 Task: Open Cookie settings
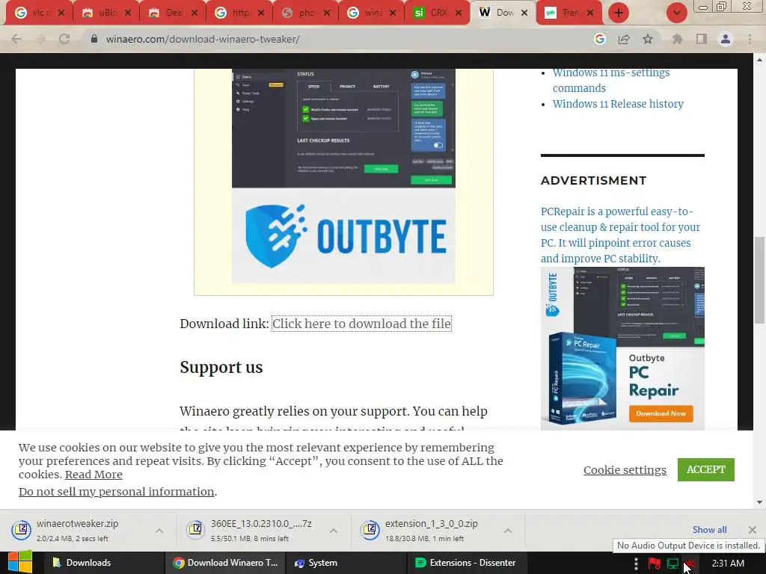tap(625, 470)
